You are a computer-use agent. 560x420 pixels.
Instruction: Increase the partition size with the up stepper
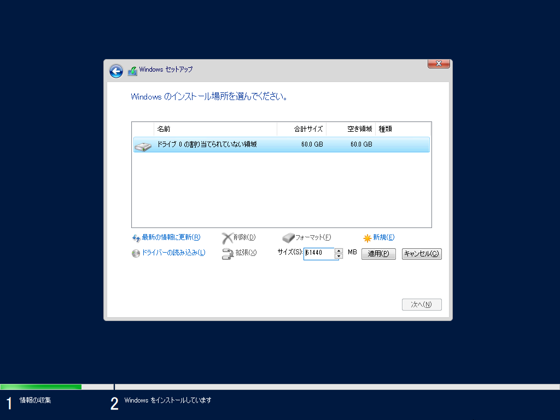click(340, 251)
